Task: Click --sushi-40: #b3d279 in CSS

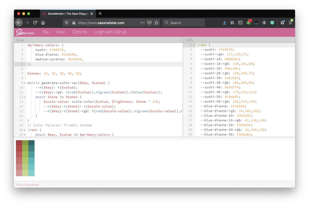Action: (220, 87)
